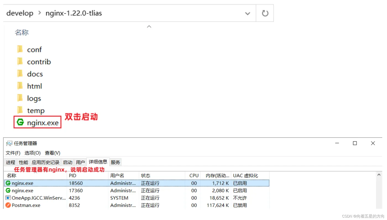Switch to the 性能 tab
The height and width of the screenshot is (220, 387).
[x=23, y=162]
